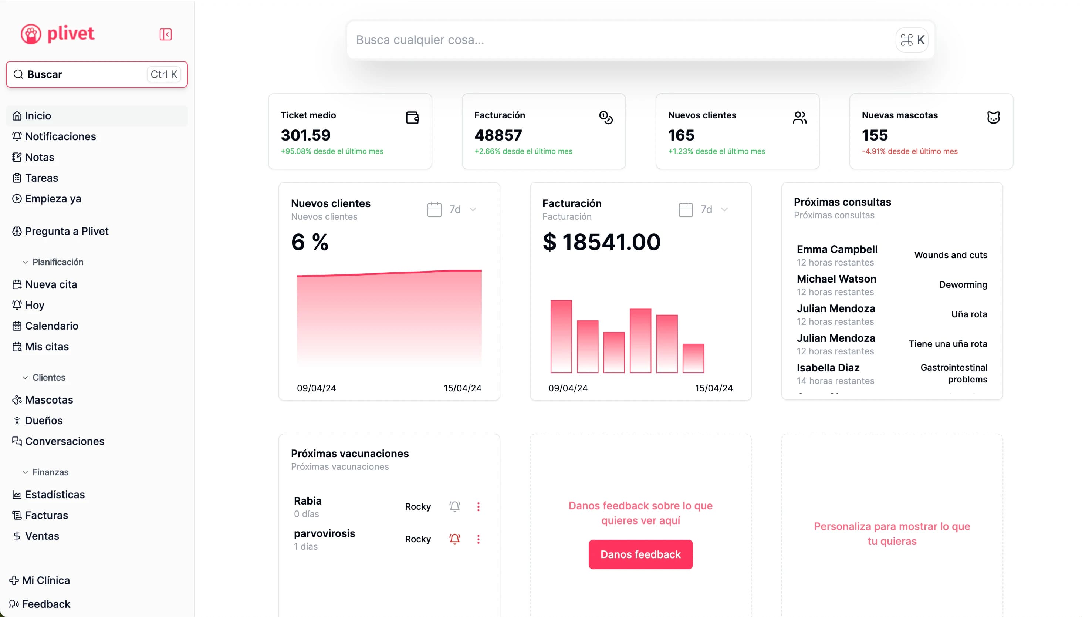The width and height of the screenshot is (1082, 617).
Task: Click the Nueva cita calendar-plus icon
Action: point(17,284)
